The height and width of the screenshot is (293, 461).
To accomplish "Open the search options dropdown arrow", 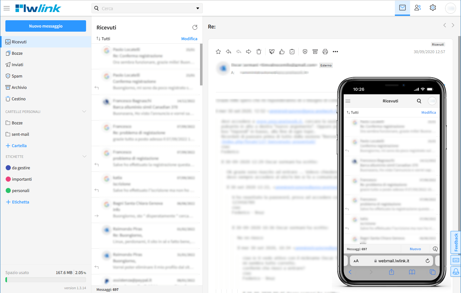I will click(198, 9).
